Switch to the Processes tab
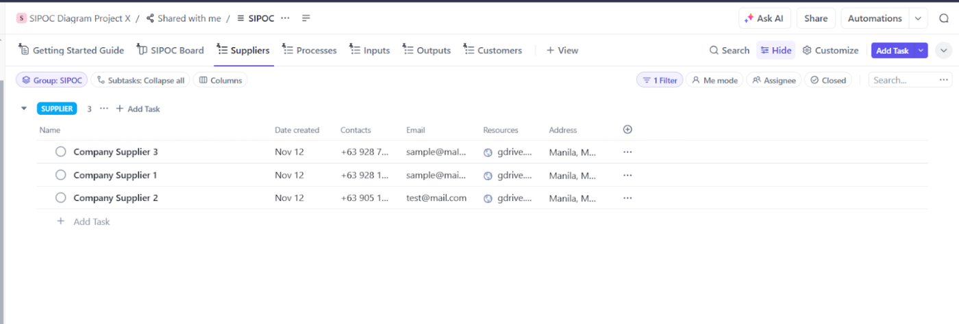This screenshot has height=324, width=959. coord(309,50)
